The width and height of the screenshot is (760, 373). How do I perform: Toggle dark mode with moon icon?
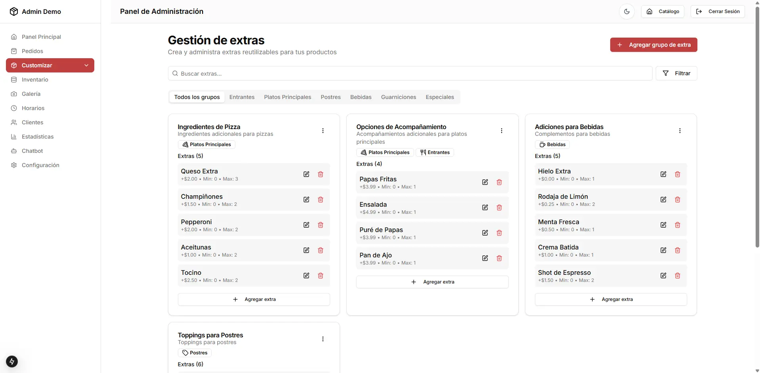[627, 11]
